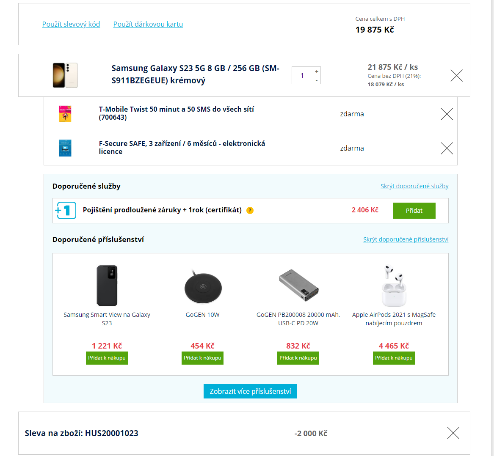Viewport: 494px width, 456px height.
Task: Collapse recommended services via Skrýt doporučené služby
Action: click(x=414, y=186)
